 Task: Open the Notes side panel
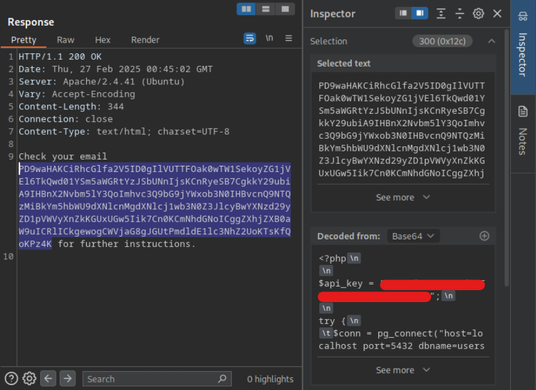pos(523,132)
